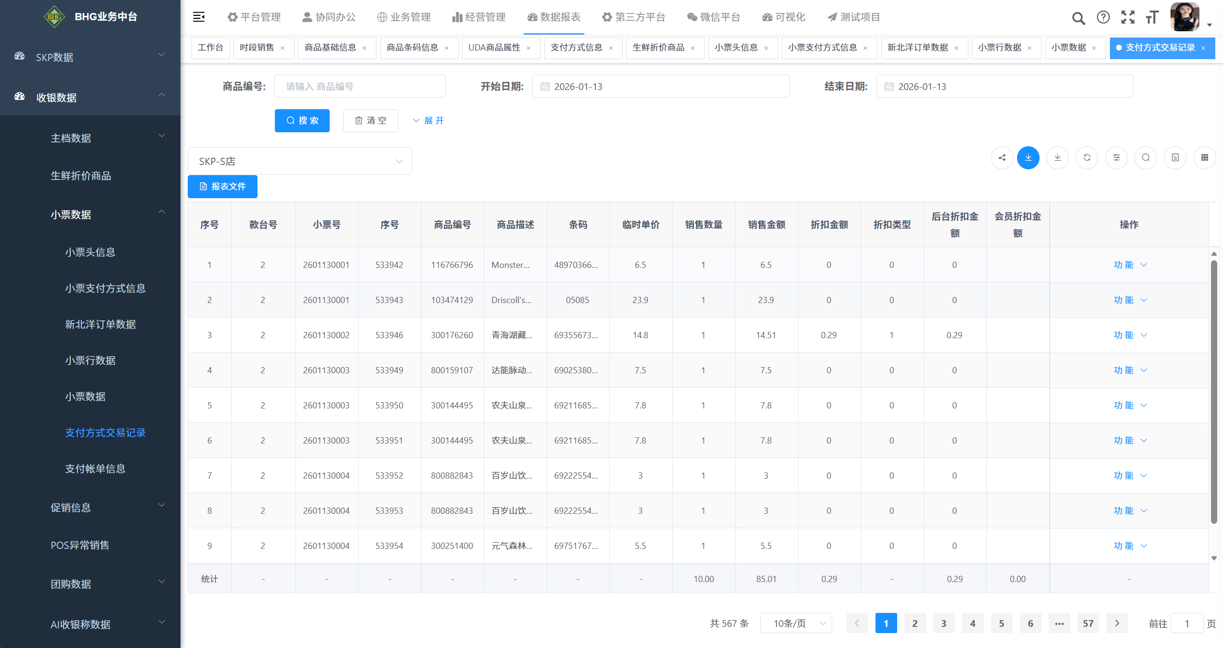Collapse the sidebar with the hamburger icon
The image size is (1223, 648).
click(199, 17)
